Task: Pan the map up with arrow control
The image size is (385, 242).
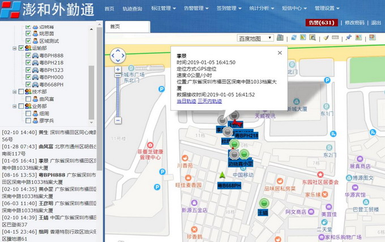Action: click(x=118, y=51)
